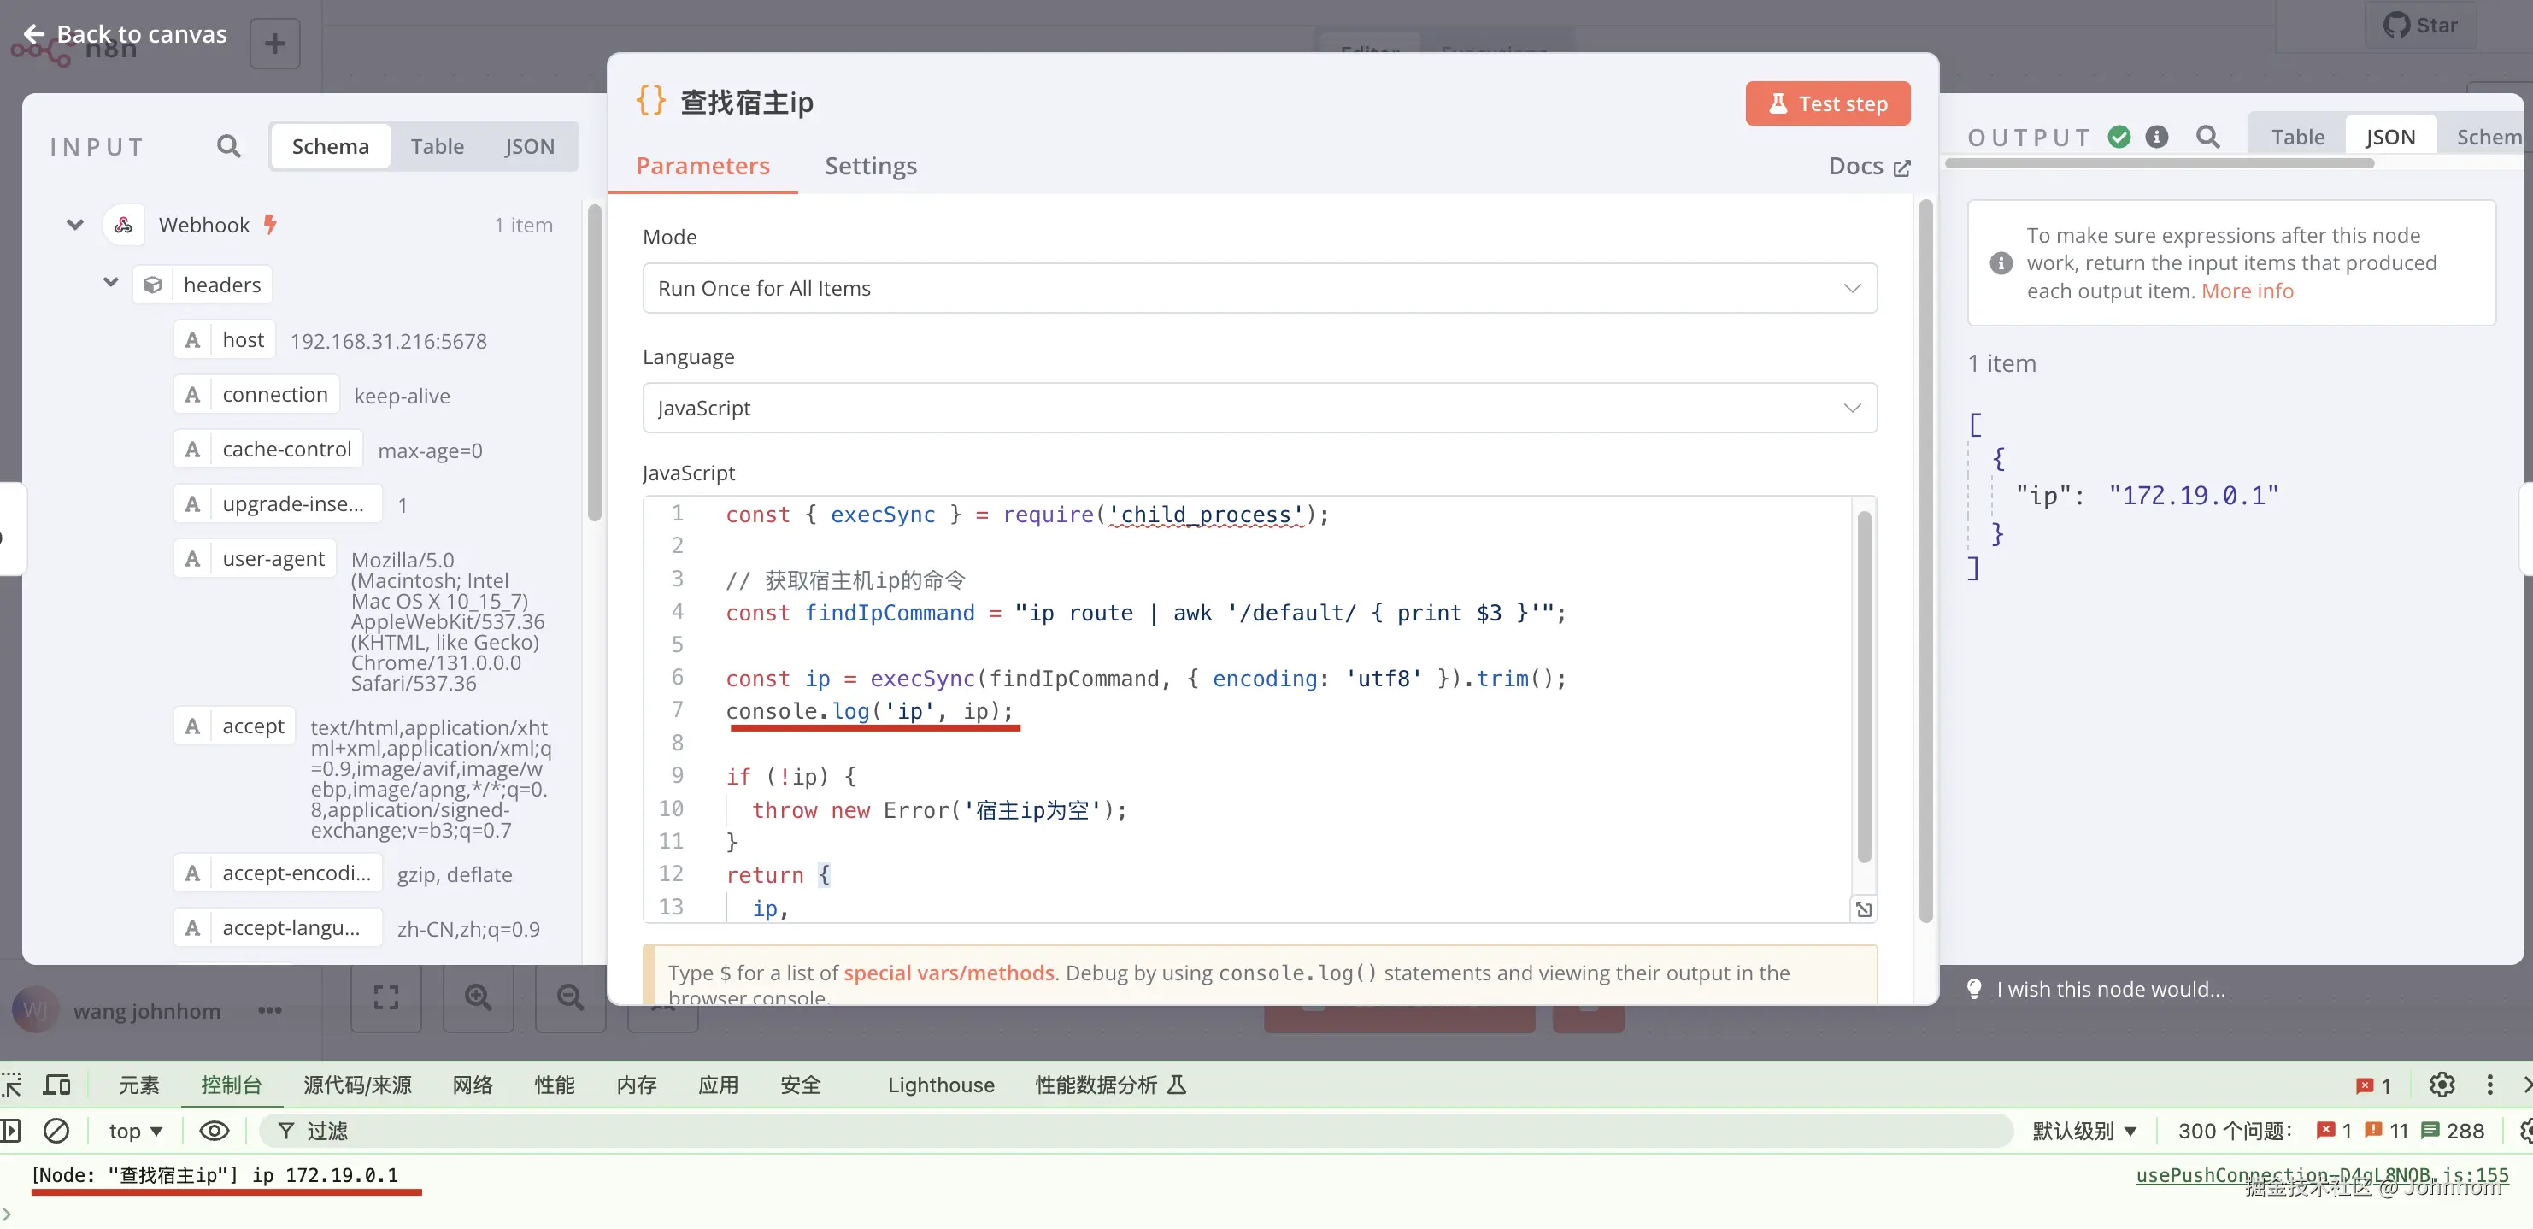The width and height of the screenshot is (2533, 1229).
Task: Switch output view to Table
Action: 2297,137
